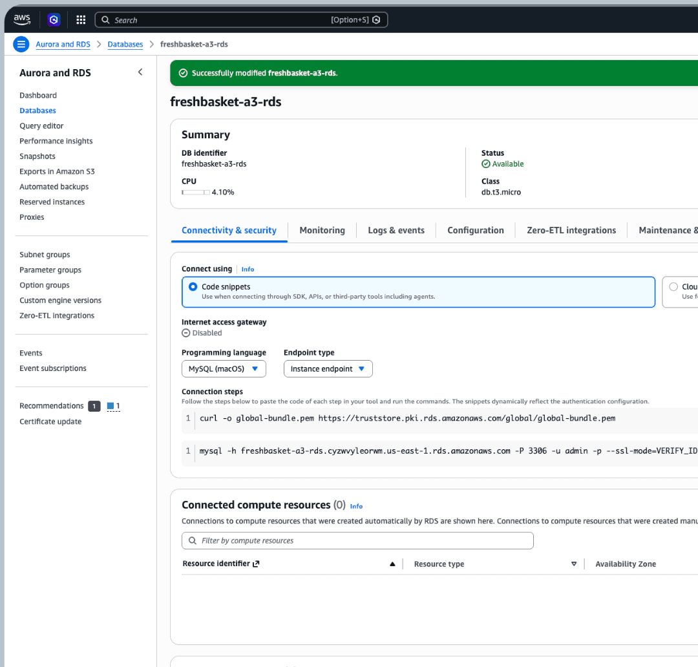Click the blue informational recommendations indicator

114,406
